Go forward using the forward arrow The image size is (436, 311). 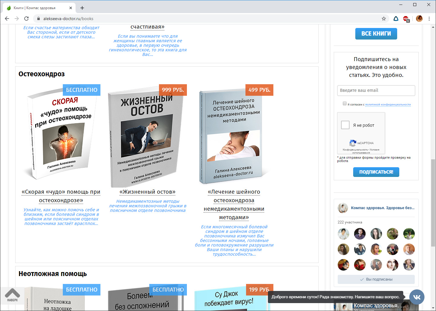pyautogui.click(x=17, y=19)
